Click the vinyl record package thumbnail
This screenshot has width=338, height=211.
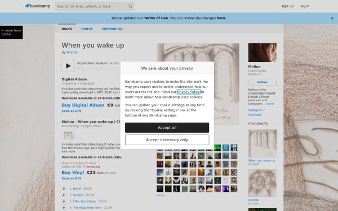click(x=69, y=135)
